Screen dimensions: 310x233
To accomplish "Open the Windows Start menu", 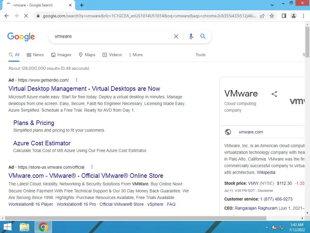I will 7,227.
